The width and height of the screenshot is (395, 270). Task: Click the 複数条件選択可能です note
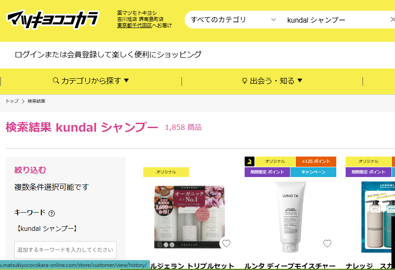point(52,187)
